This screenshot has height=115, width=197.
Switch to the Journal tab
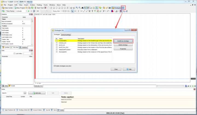click(x=47, y=110)
